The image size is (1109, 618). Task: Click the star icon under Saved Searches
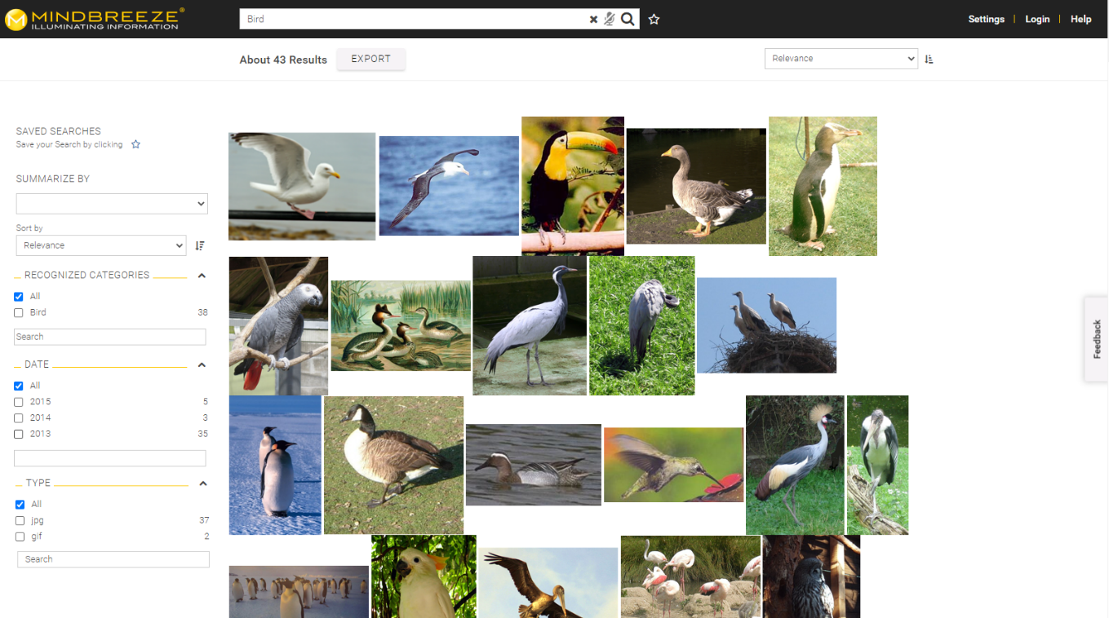(x=135, y=144)
